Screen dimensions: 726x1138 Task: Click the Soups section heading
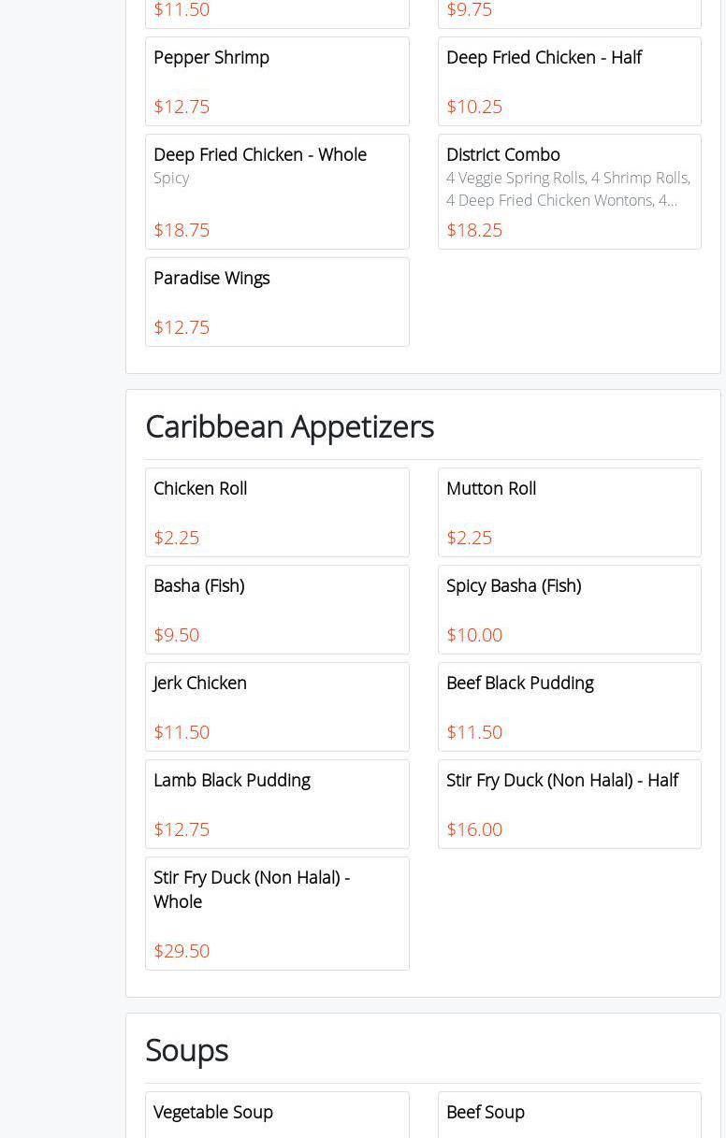(186, 1050)
